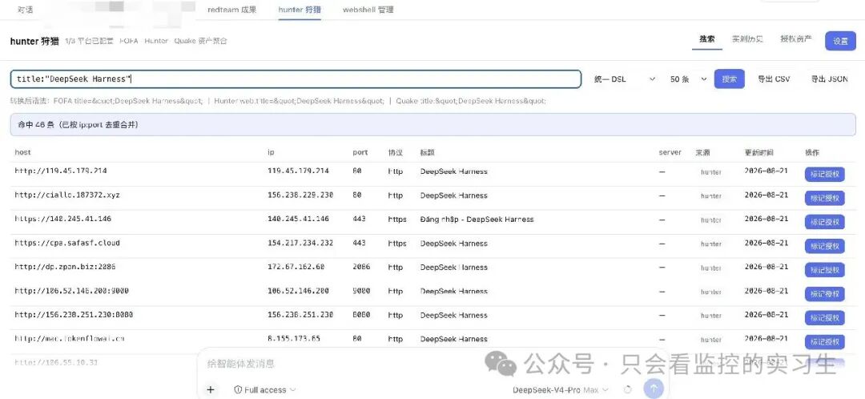Mark 119.45.179.214 row as authorized
Screen dimensions: 865x399
coord(824,175)
